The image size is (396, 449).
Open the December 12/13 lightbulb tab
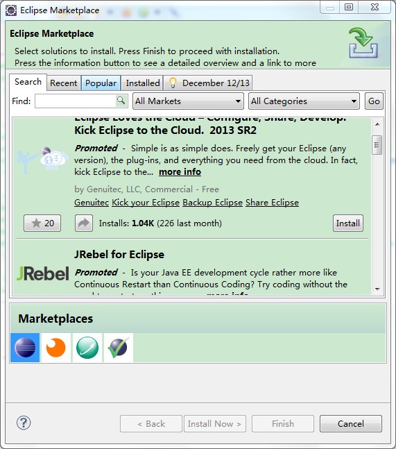pos(208,83)
